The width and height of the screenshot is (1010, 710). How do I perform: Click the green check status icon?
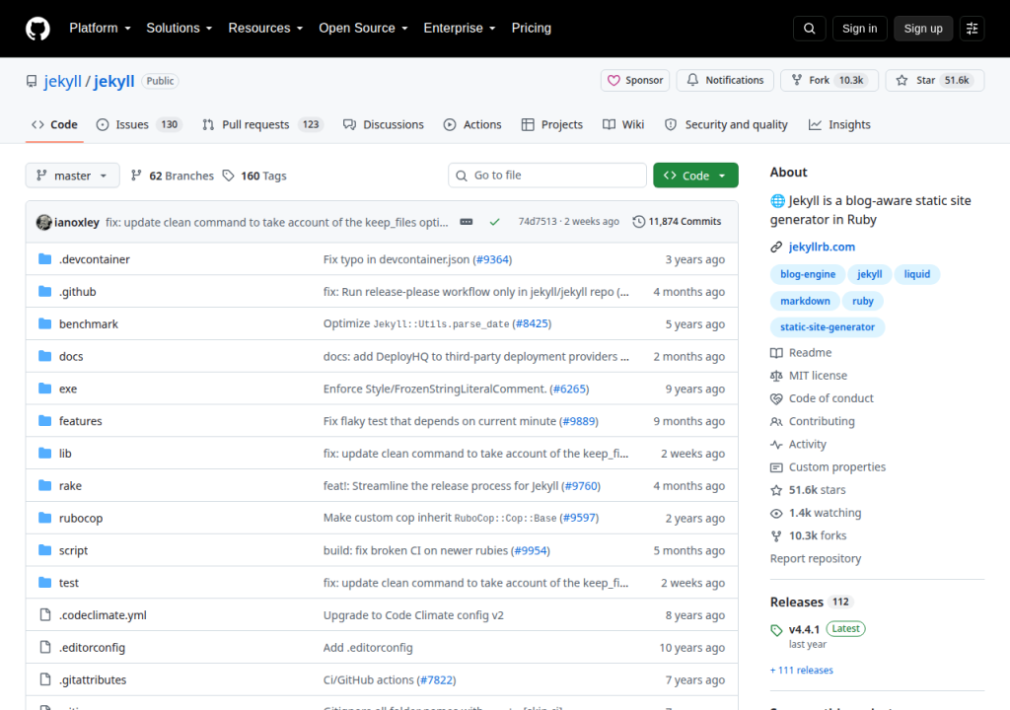pyautogui.click(x=495, y=222)
